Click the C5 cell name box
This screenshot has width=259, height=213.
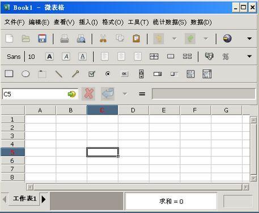click(40, 94)
